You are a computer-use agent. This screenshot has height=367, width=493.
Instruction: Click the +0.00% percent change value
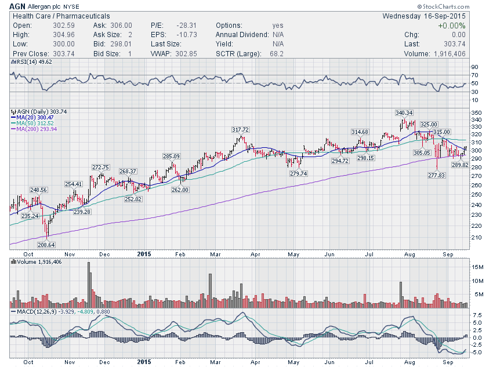pos(451,26)
